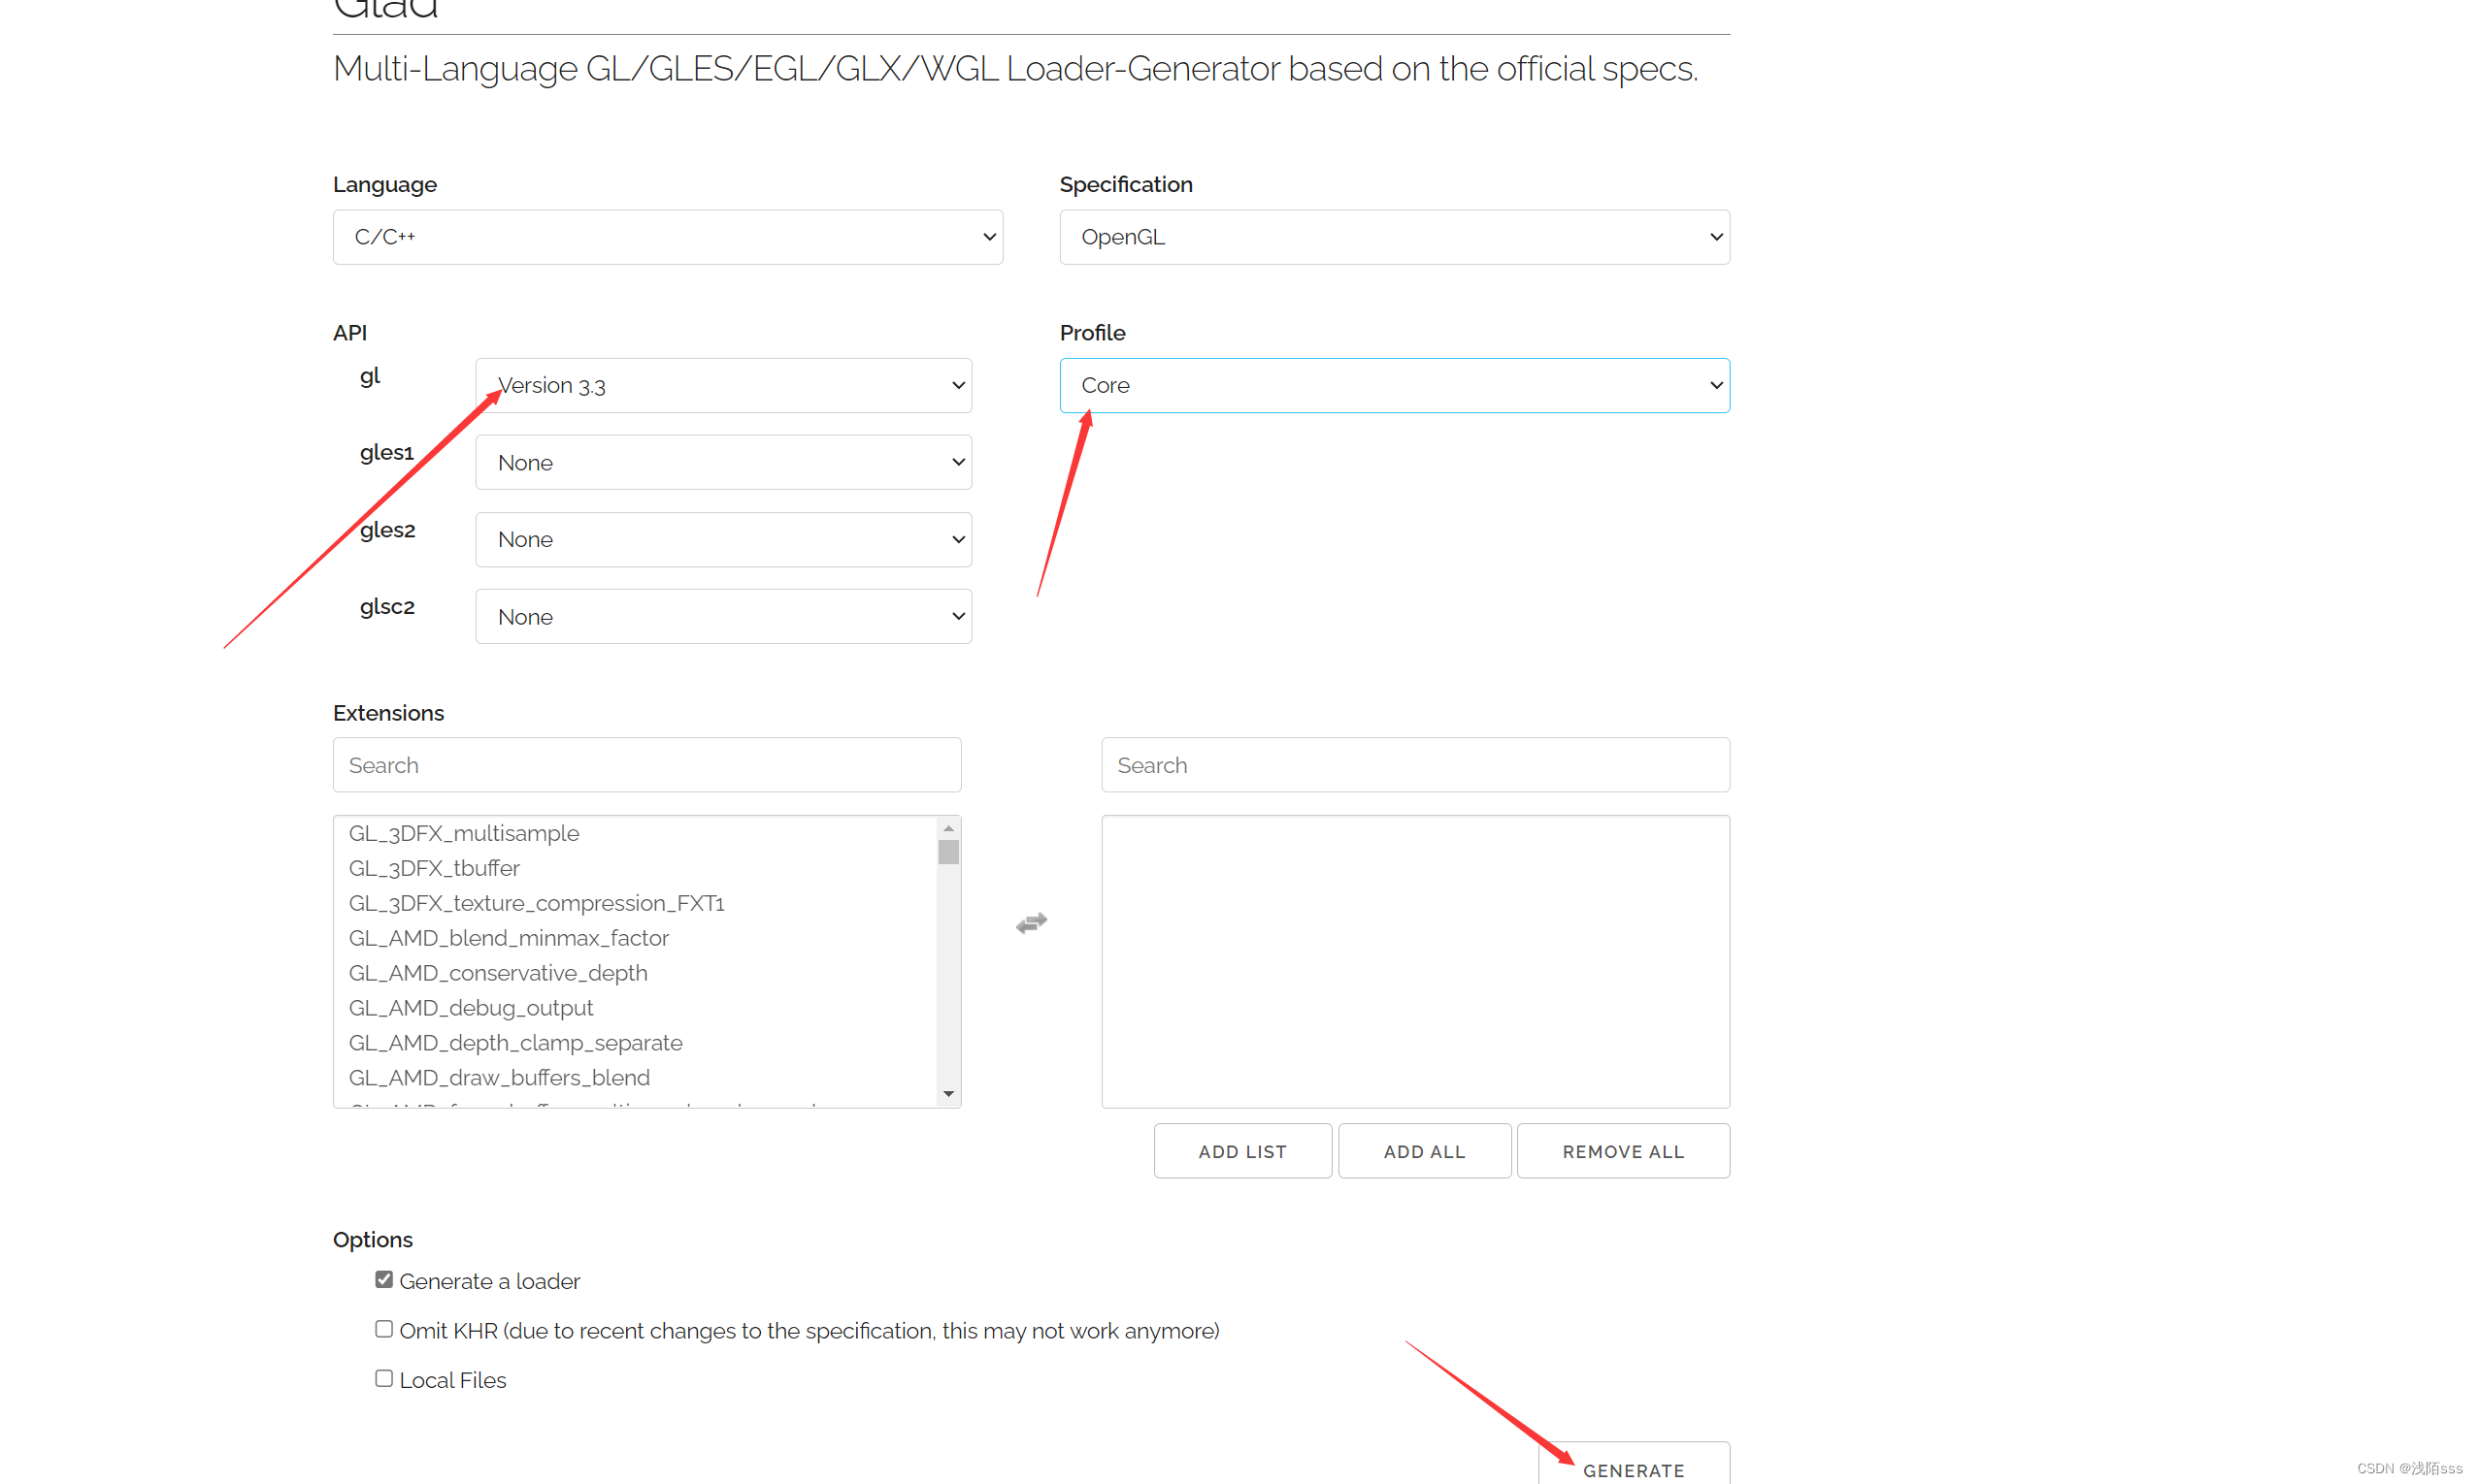Image resolution: width=2478 pixels, height=1484 pixels.
Task: Check the Local Files option
Action: click(x=383, y=1378)
